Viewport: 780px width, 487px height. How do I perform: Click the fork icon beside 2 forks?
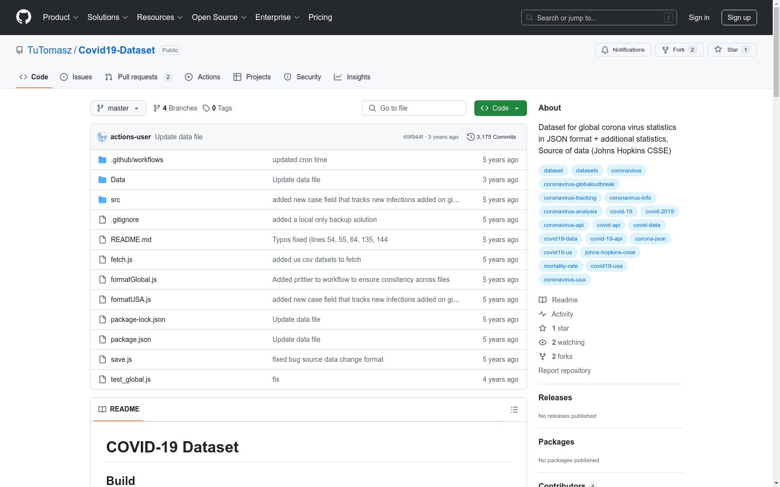pyautogui.click(x=543, y=356)
